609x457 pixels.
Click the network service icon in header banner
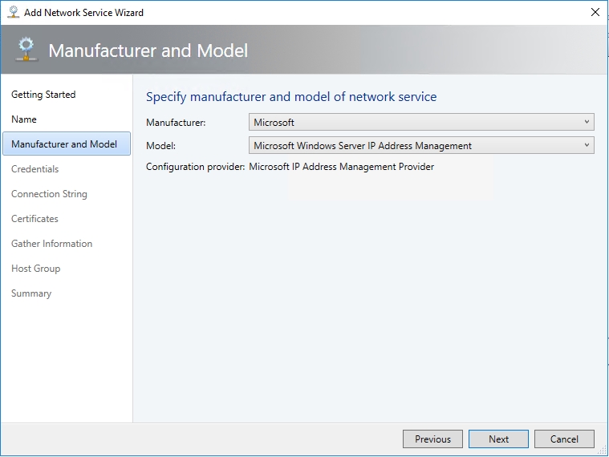(26, 49)
